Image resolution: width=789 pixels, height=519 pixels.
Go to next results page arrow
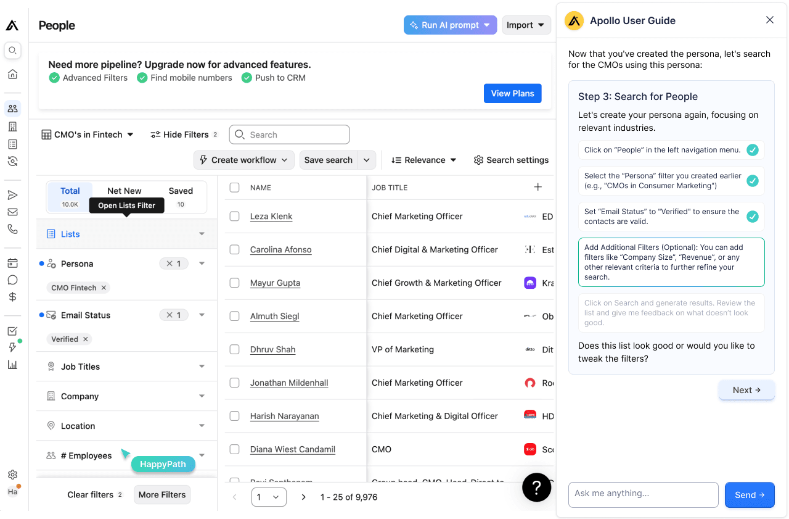coord(303,497)
